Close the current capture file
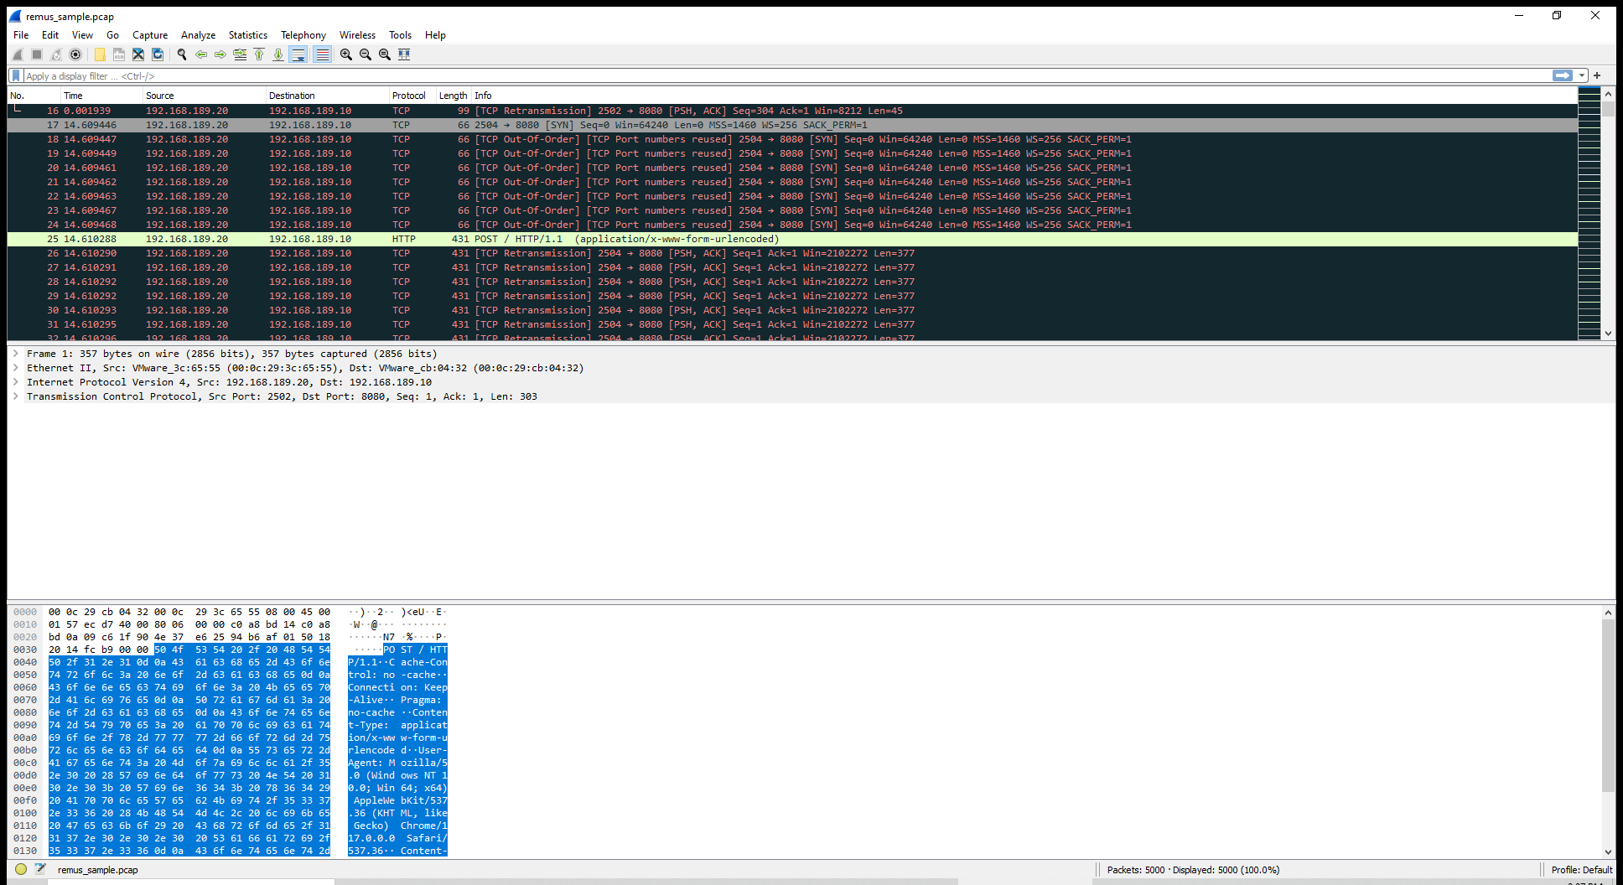This screenshot has width=1623, height=885. pyautogui.click(x=137, y=54)
